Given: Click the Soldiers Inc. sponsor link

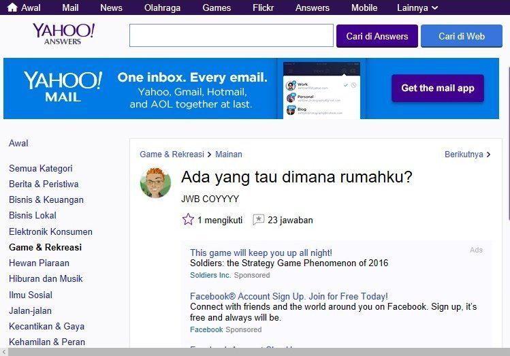Looking at the screenshot, I should coord(210,275).
